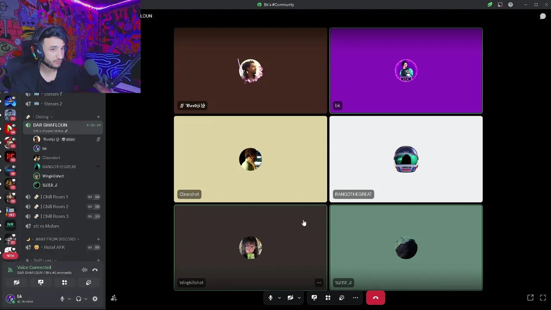Start activity from Voice Connected panel
Image resolution: width=551 pixels, height=310 pixels.
pyautogui.click(x=65, y=282)
